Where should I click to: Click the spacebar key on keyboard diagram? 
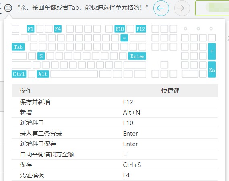pos(74,74)
